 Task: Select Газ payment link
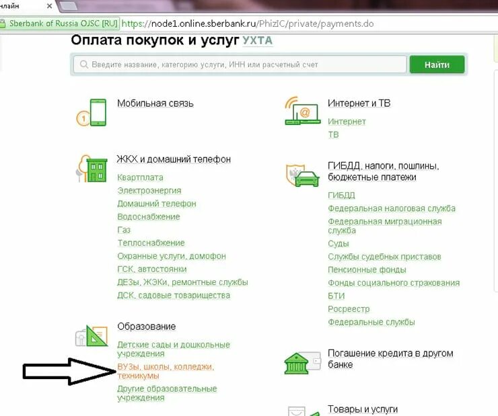[x=124, y=230]
